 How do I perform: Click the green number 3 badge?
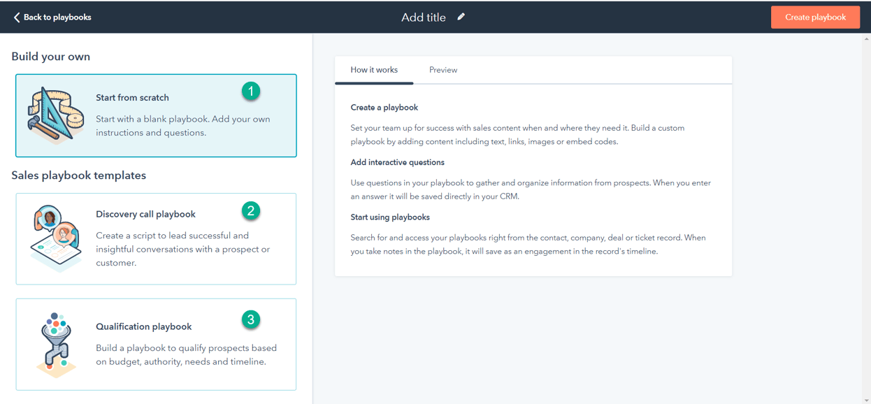coord(250,319)
